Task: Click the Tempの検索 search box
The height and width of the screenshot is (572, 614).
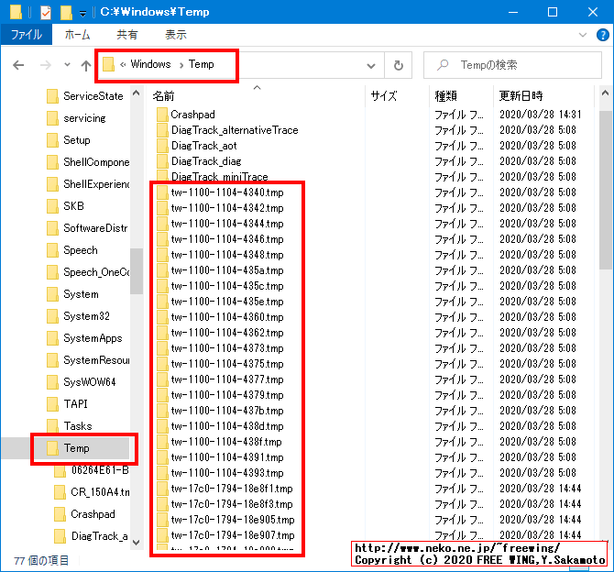Action: click(x=512, y=65)
